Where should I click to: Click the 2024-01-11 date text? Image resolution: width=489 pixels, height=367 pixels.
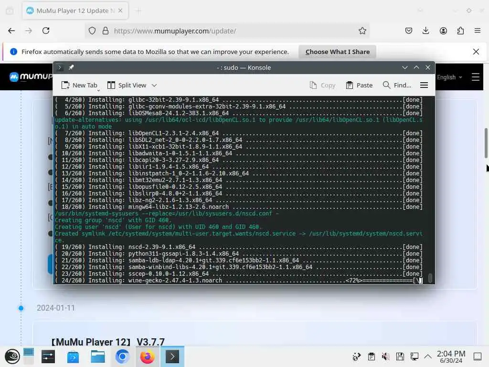pyautogui.click(x=56, y=308)
